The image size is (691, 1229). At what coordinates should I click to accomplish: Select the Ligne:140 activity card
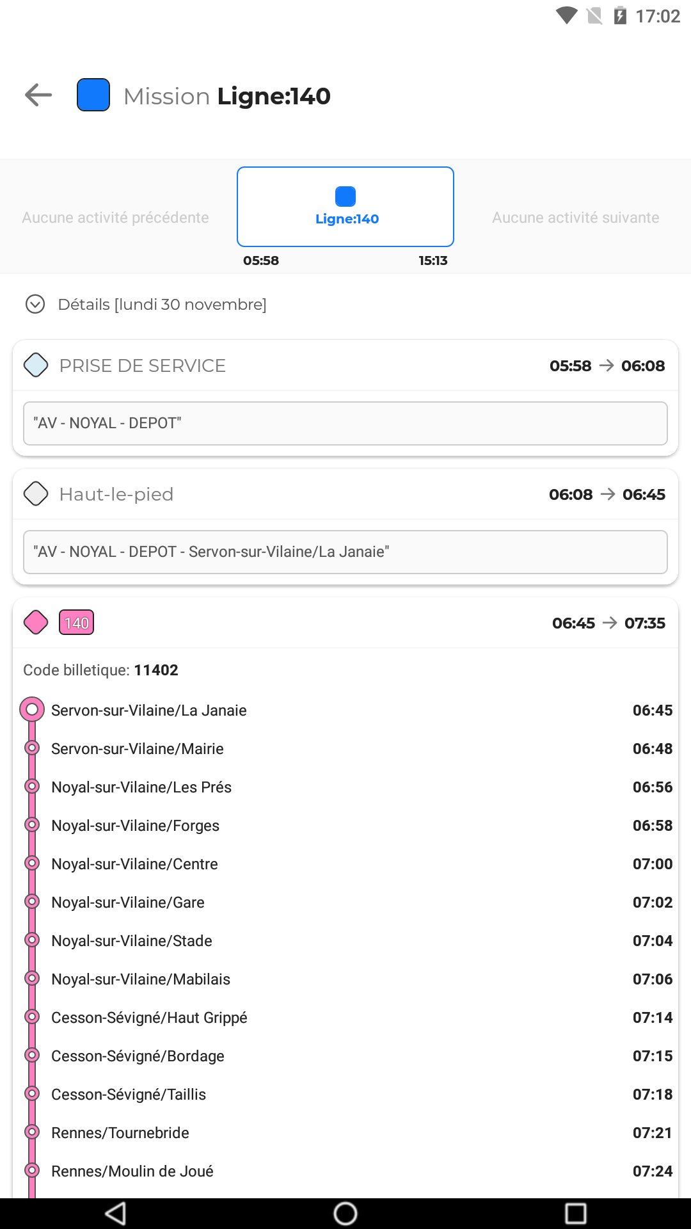[345, 207]
